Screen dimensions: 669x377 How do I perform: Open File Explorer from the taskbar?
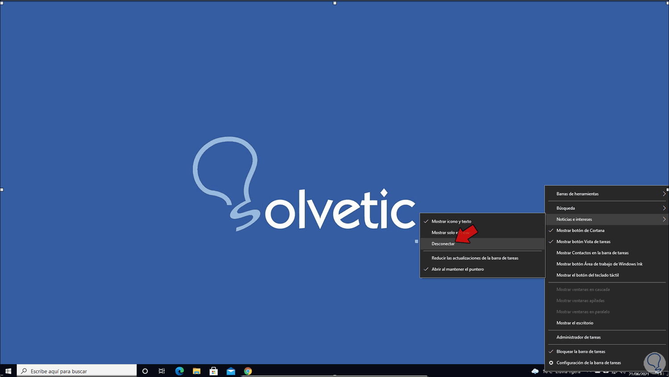pyautogui.click(x=197, y=371)
